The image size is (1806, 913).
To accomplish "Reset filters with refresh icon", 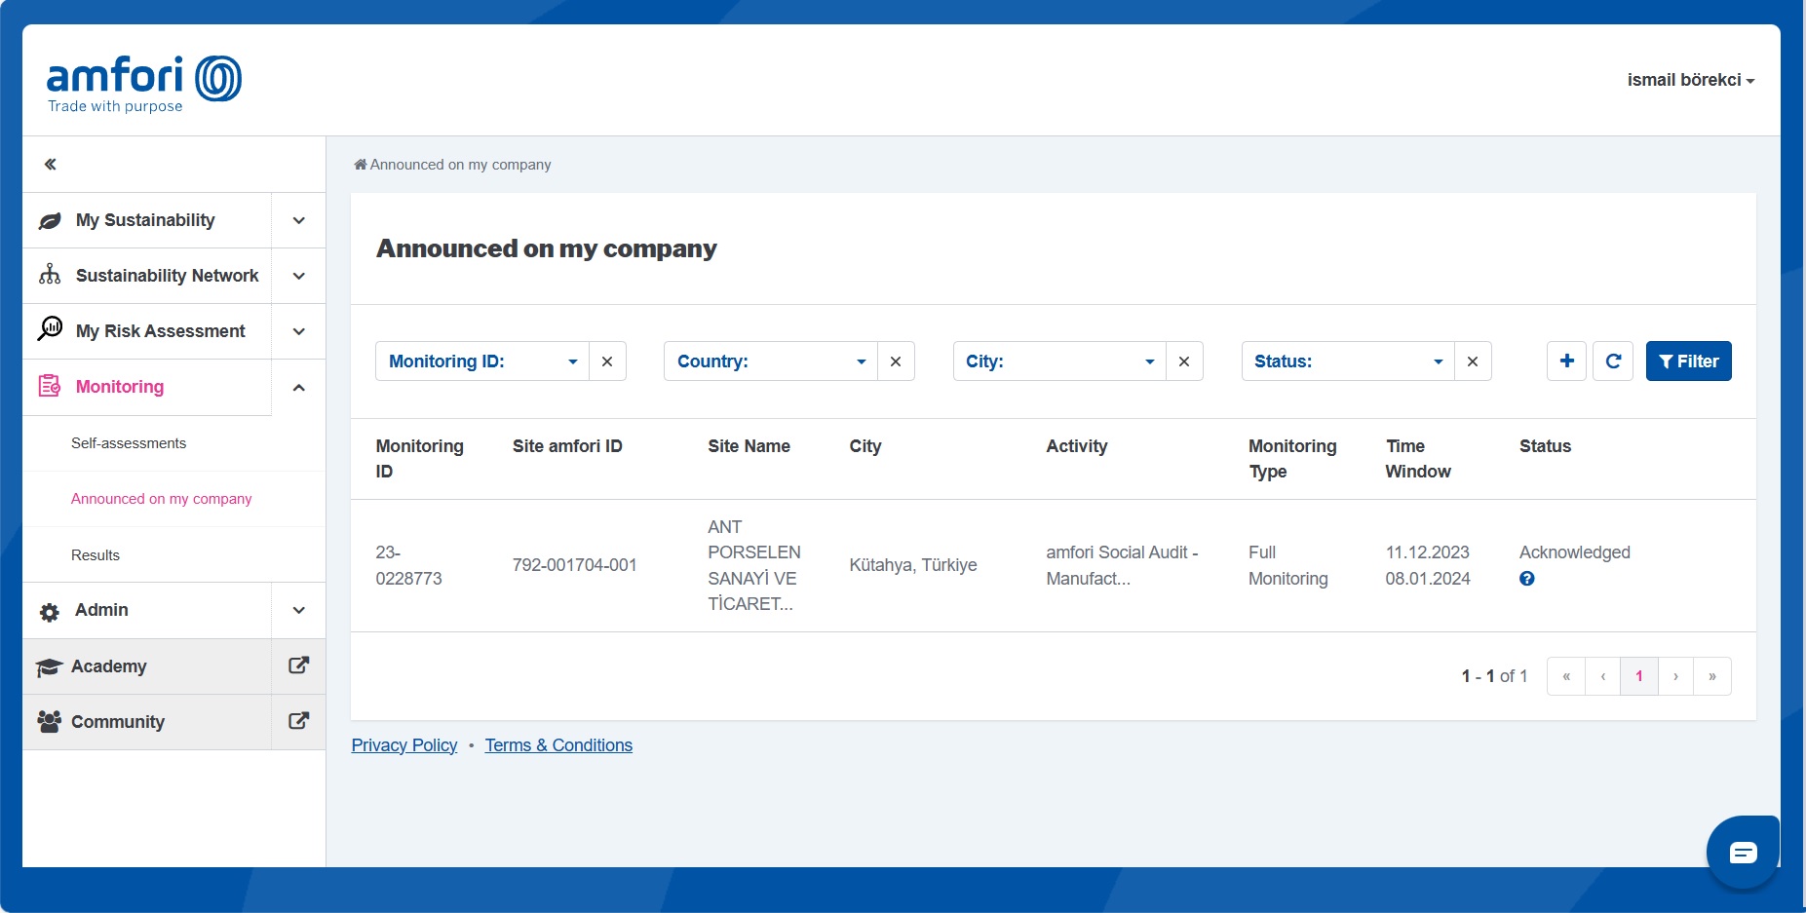I will [1613, 361].
